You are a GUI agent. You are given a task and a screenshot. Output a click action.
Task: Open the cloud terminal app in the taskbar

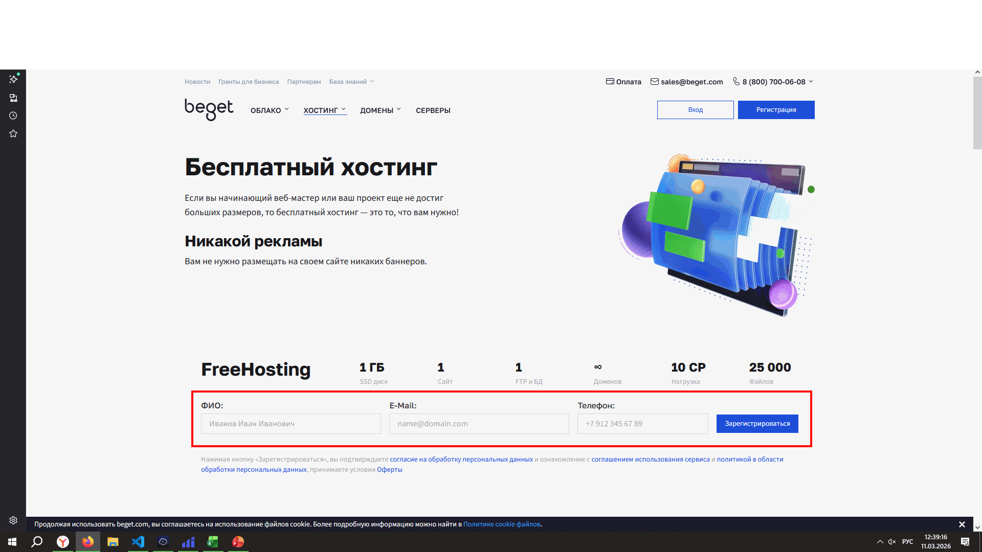pos(163,542)
